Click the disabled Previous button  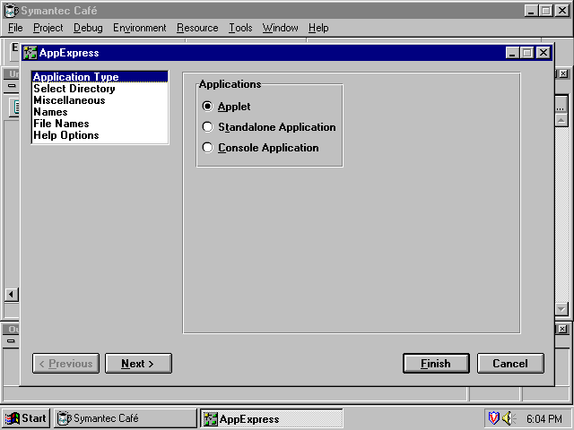tap(65, 363)
